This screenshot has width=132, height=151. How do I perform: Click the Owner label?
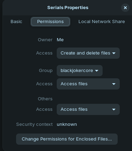click(45, 40)
